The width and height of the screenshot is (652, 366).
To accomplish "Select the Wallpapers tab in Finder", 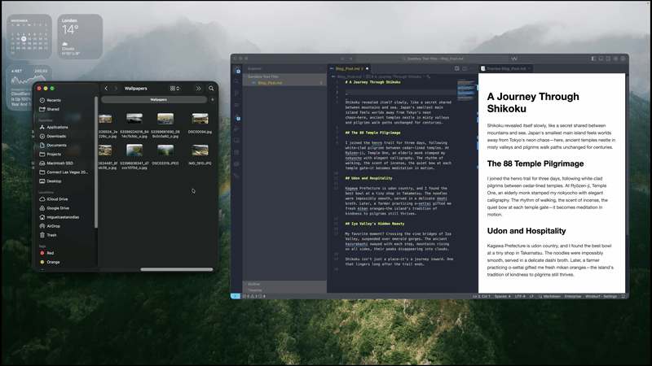I will (x=154, y=99).
